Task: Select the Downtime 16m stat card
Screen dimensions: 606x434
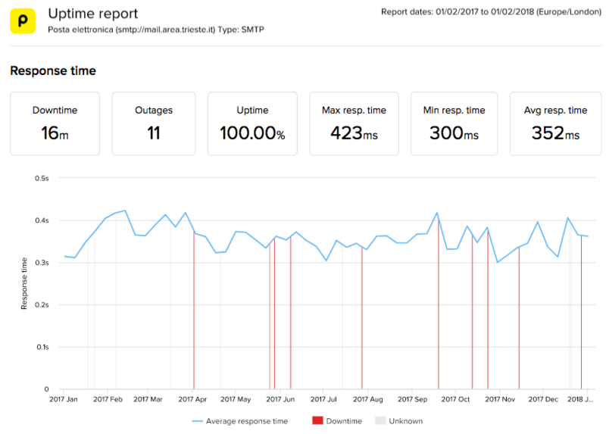Action: [55, 123]
